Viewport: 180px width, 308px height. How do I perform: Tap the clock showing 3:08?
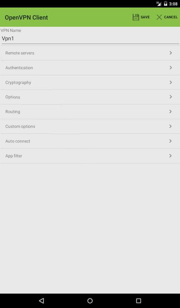point(173,4)
